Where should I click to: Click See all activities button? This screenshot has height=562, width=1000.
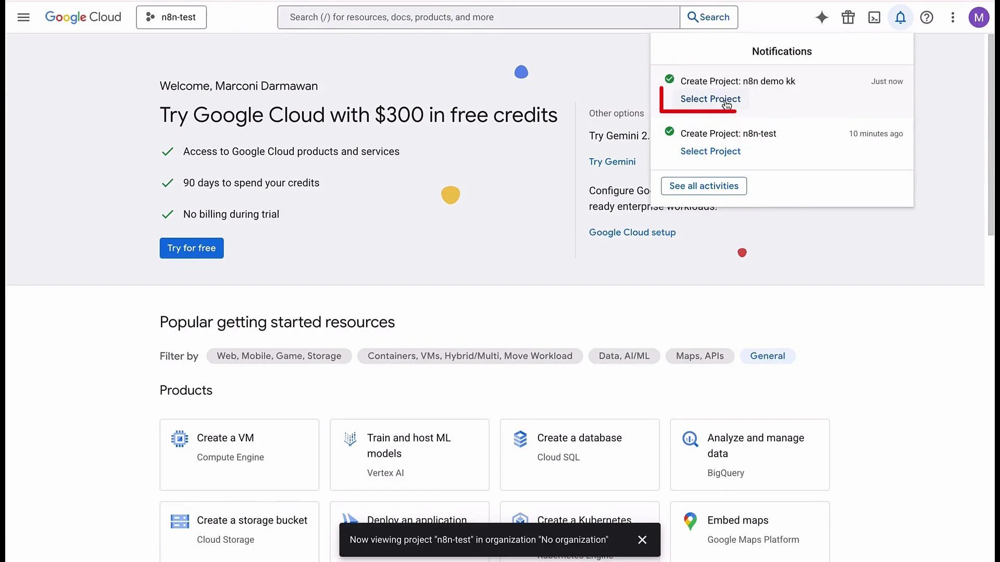point(704,186)
